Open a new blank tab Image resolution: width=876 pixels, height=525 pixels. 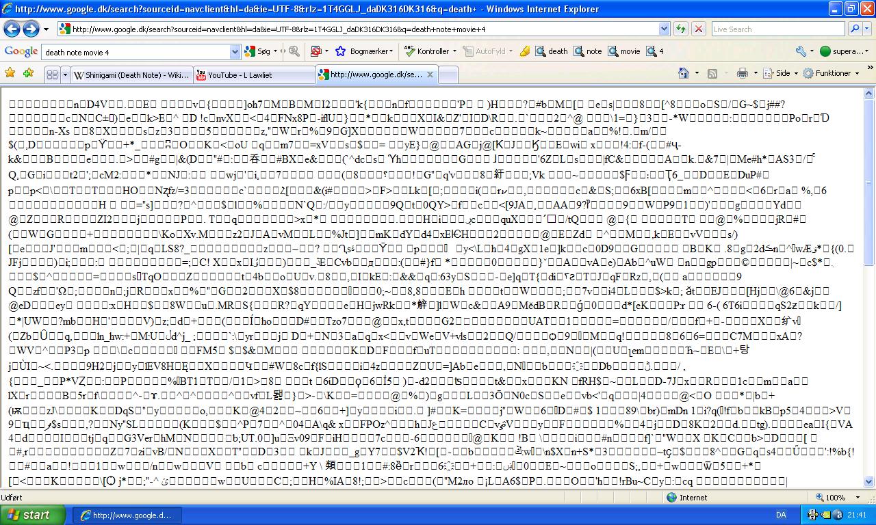pos(448,75)
